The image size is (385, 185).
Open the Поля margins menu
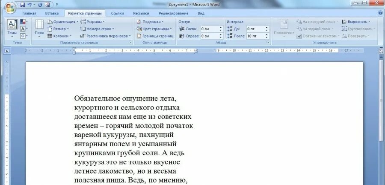[x=39, y=29]
